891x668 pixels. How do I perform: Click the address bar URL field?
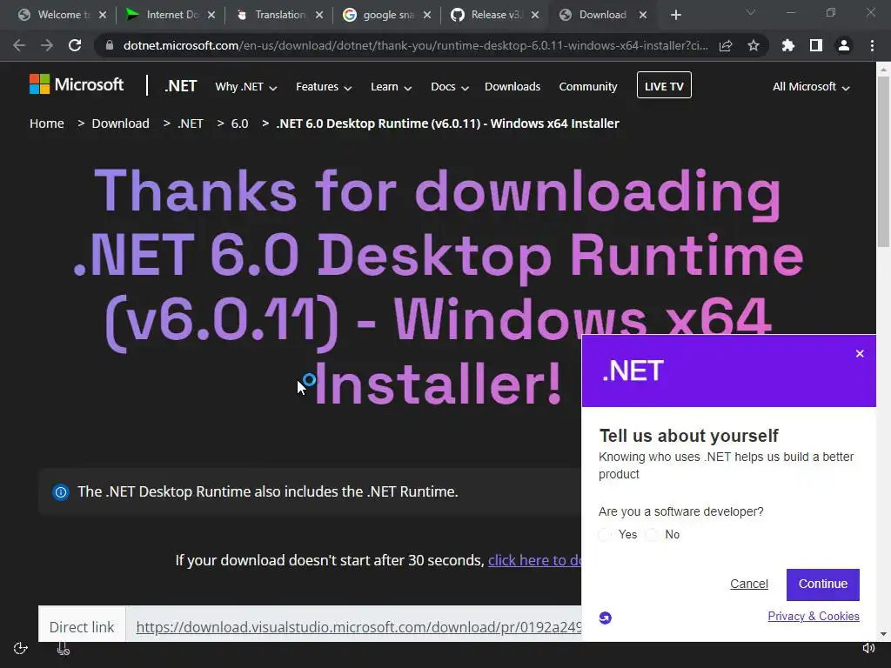pyautogui.click(x=416, y=45)
